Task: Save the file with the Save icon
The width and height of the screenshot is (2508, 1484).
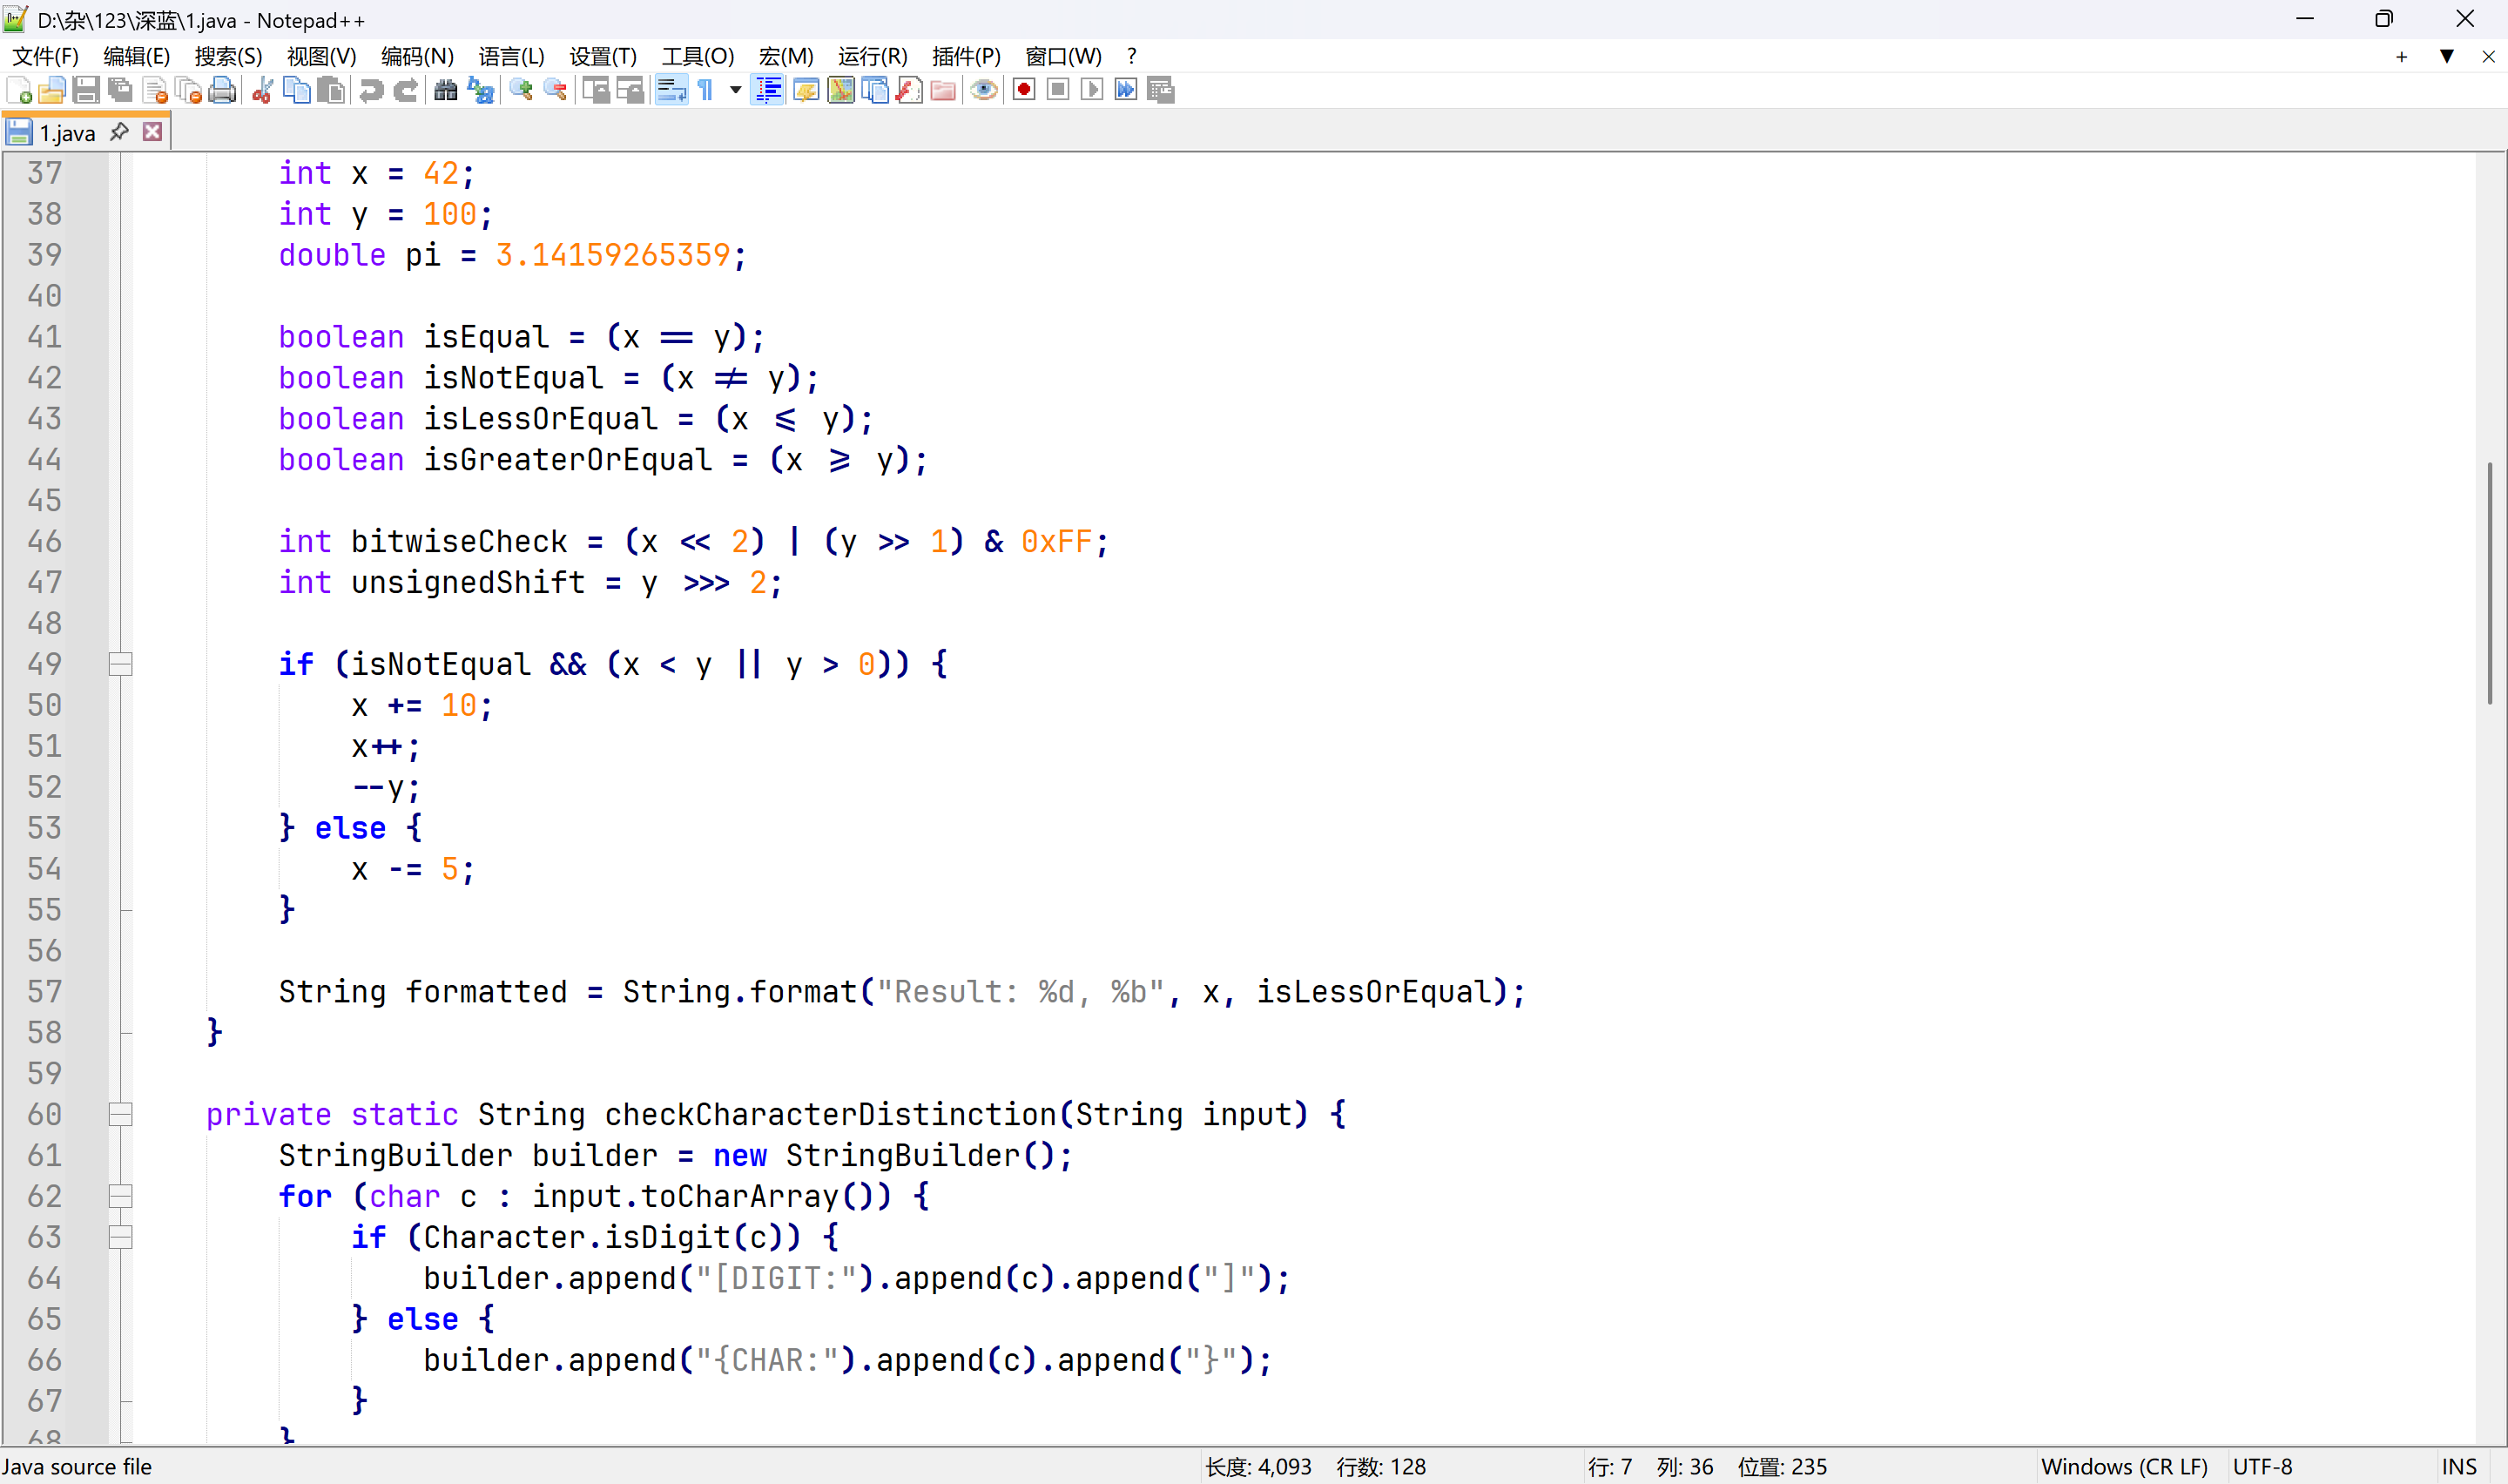Action: [86, 91]
